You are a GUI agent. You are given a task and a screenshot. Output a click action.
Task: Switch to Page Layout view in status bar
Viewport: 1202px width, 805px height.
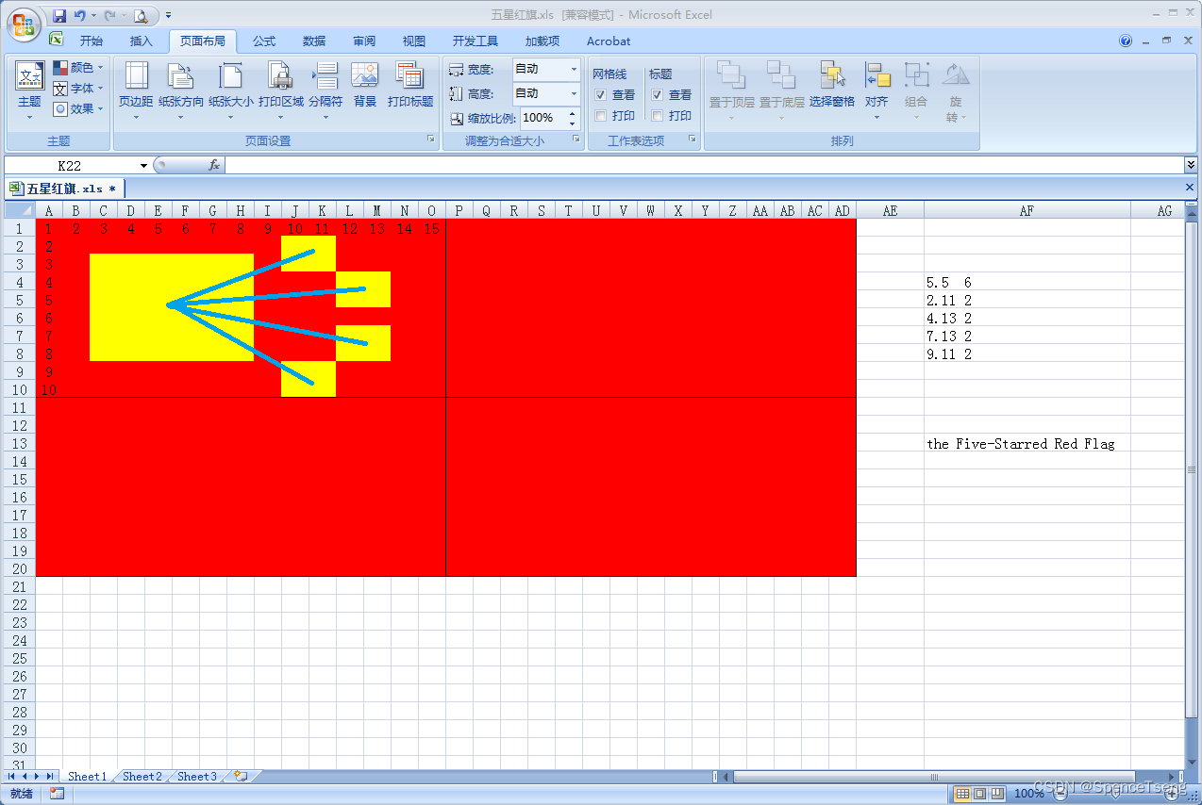tap(980, 794)
